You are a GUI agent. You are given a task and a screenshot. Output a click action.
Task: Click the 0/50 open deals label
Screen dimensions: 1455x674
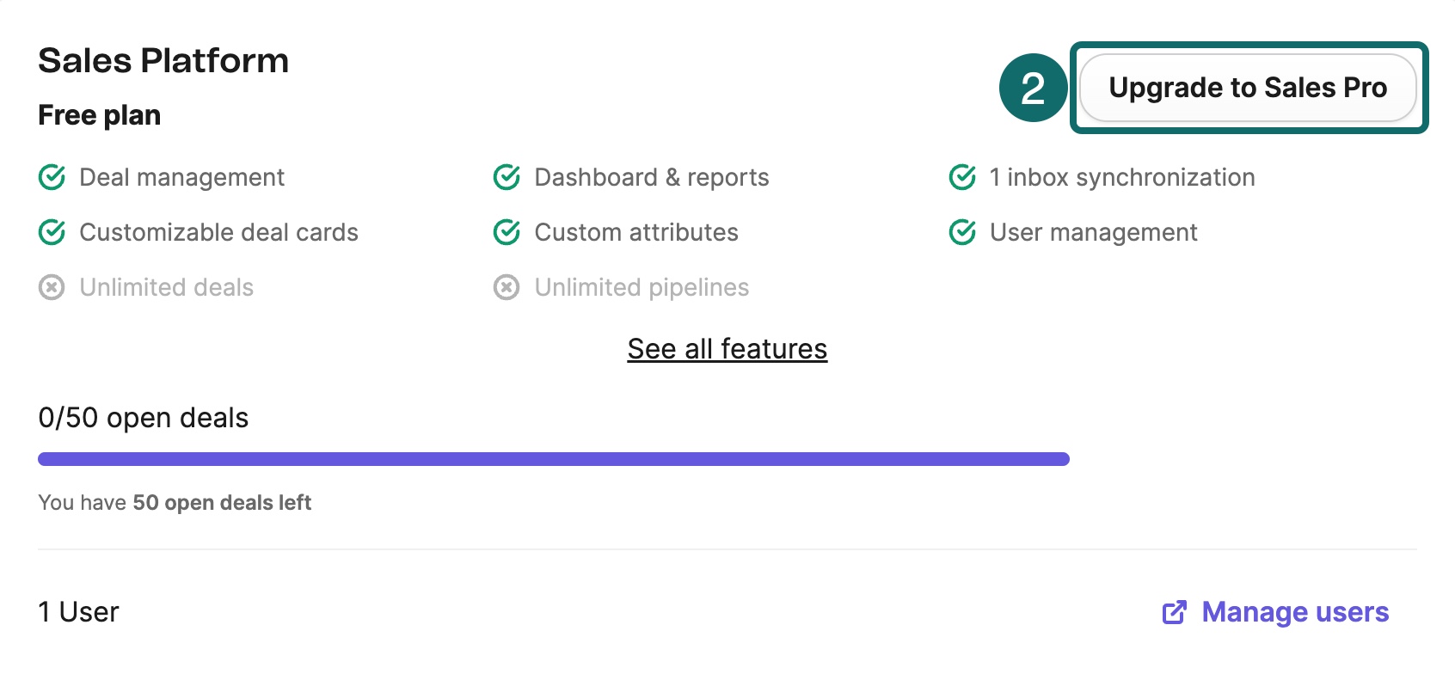144,418
